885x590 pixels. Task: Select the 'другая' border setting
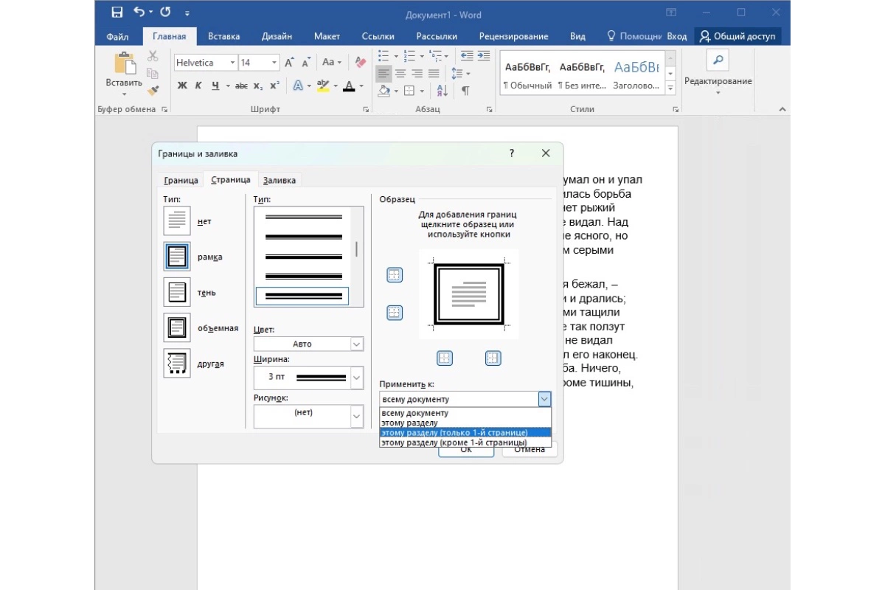point(177,364)
